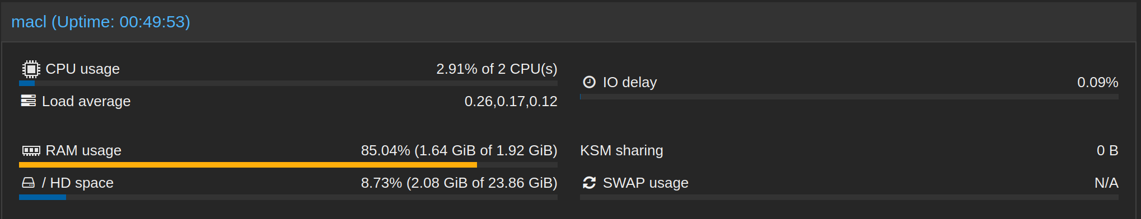The width and height of the screenshot is (1141, 219).
Task: Click the RAM memory stick icon
Action: point(31,150)
